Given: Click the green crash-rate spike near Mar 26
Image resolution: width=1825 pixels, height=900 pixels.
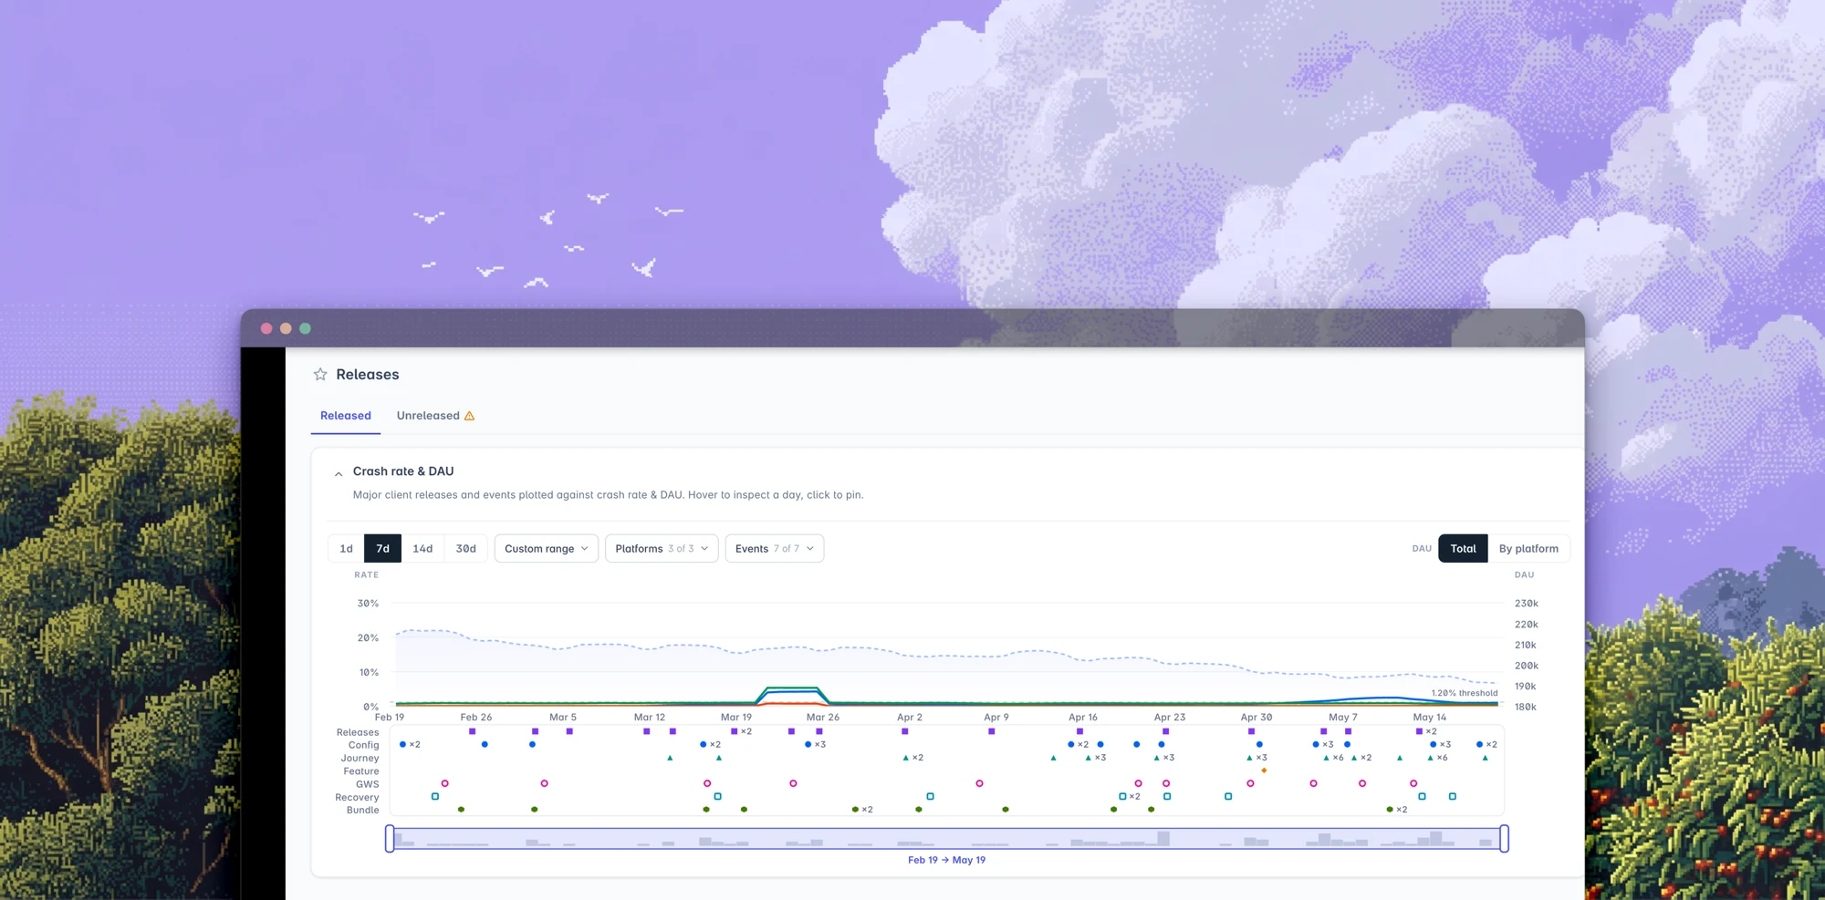Looking at the screenshot, I should pyautogui.click(x=792, y=688).
